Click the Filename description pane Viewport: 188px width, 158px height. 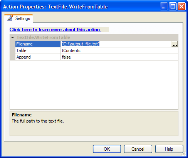click(x=94, y=123)
